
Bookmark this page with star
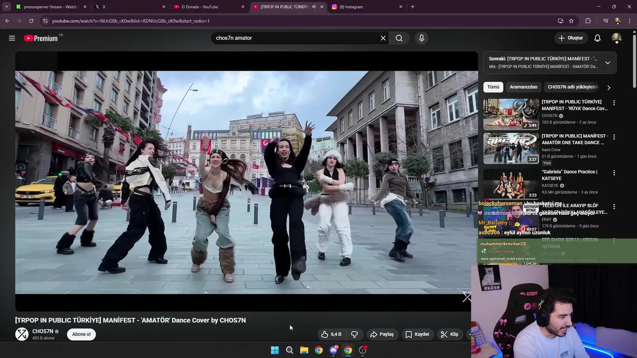[x=571, y=21]
